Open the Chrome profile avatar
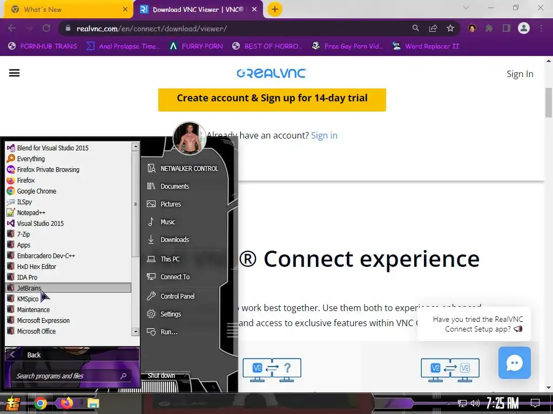553x414 pixels. tap(524, 28)
